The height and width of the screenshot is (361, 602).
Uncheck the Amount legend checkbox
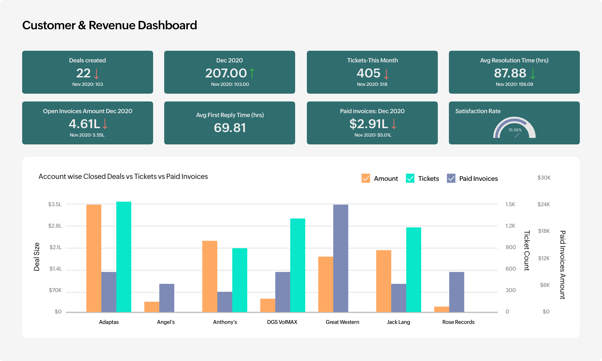(x=366, y=178)
